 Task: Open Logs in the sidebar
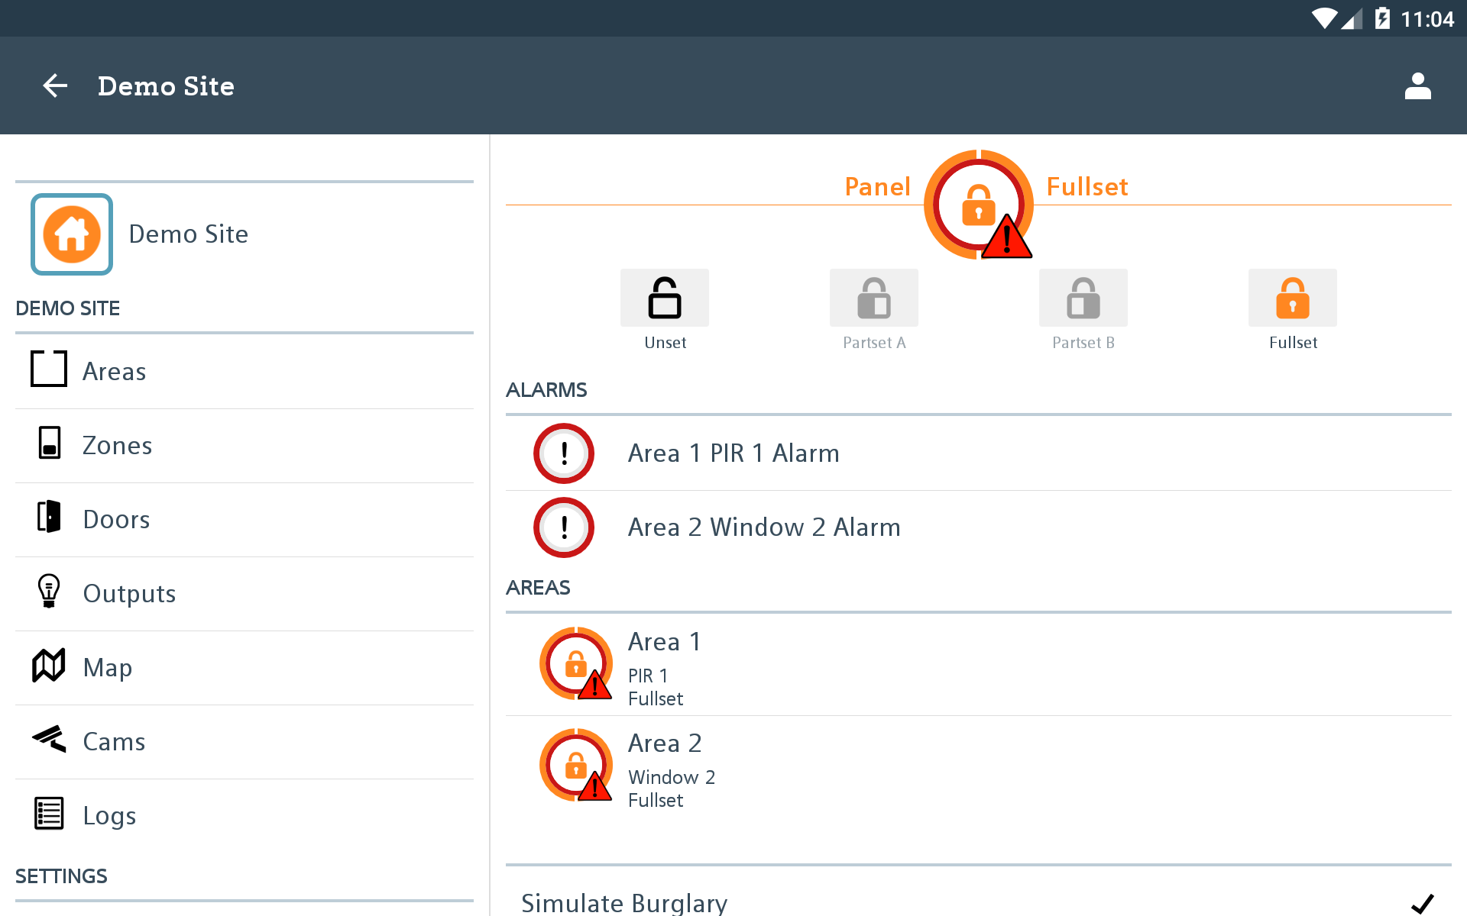click(x=244, y=815)
